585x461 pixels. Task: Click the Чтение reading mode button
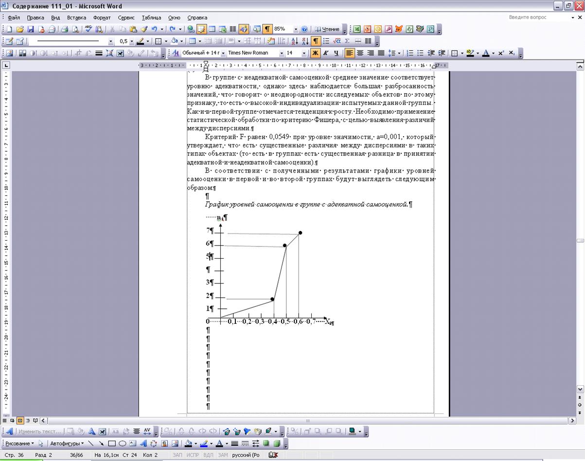pyautogui.click(x=327, y=29)
